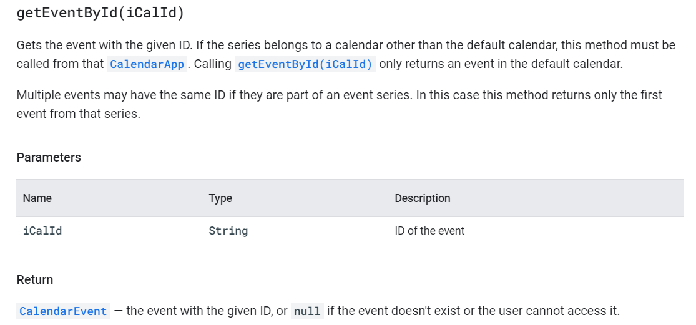696x325 pixels.
Task: Click the Description column header
Action: tap(423, 198)
